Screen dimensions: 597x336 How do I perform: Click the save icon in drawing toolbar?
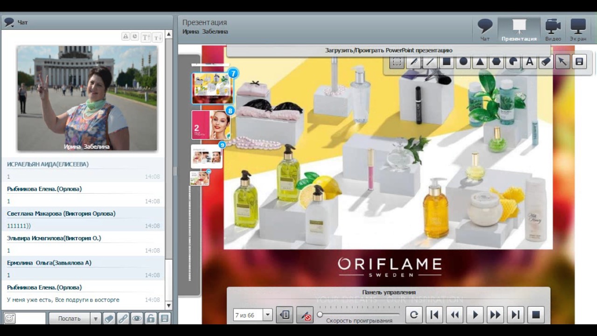point(579,62)
